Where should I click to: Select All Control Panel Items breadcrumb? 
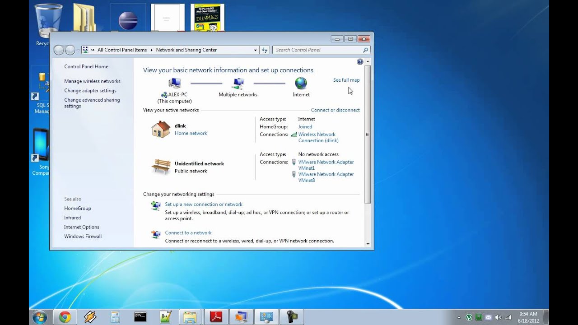click(x=122, y=50)
